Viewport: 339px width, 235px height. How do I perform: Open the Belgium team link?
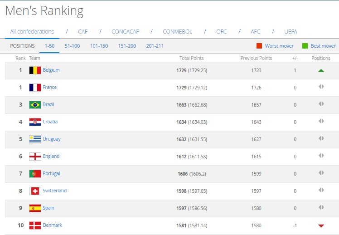(x=51, y=70)
